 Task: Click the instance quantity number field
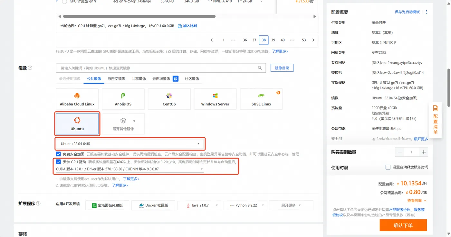point(412,152)
